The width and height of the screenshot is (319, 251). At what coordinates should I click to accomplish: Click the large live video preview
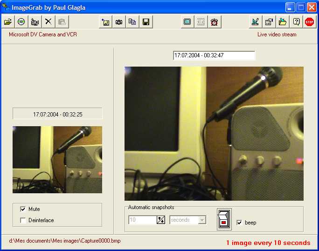214,134
